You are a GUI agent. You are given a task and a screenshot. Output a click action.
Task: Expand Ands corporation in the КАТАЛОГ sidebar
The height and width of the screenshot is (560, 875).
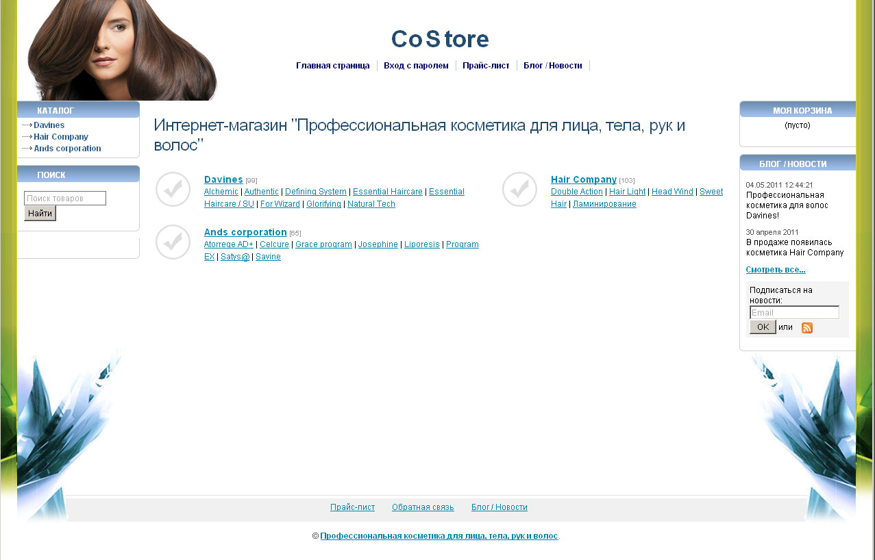point(67,148)
